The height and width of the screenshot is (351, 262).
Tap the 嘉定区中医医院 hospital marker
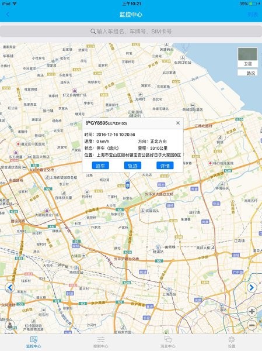[x=18, y=144]
